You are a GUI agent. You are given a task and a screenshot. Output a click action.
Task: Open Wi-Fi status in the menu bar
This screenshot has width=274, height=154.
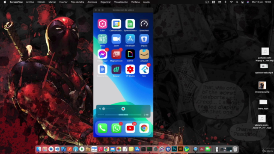click(x=231, y=2)
